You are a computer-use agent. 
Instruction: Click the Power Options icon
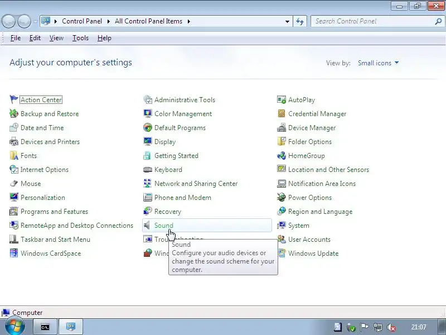pyautogui.click(x=282, y=197)
